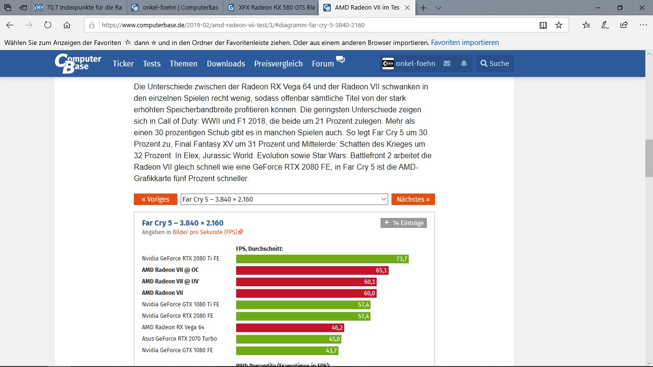This screenshot has width=653, height=367.
Task: Switch to the 70,7 Indexpunkte tab
Action: [78, 8]
